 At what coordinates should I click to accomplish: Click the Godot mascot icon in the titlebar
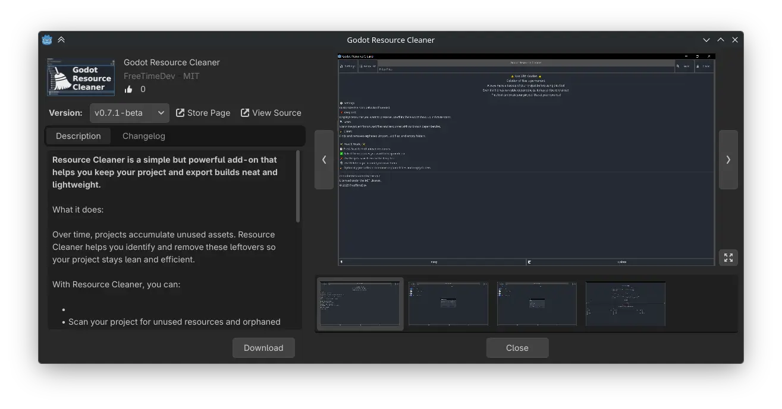46,39
